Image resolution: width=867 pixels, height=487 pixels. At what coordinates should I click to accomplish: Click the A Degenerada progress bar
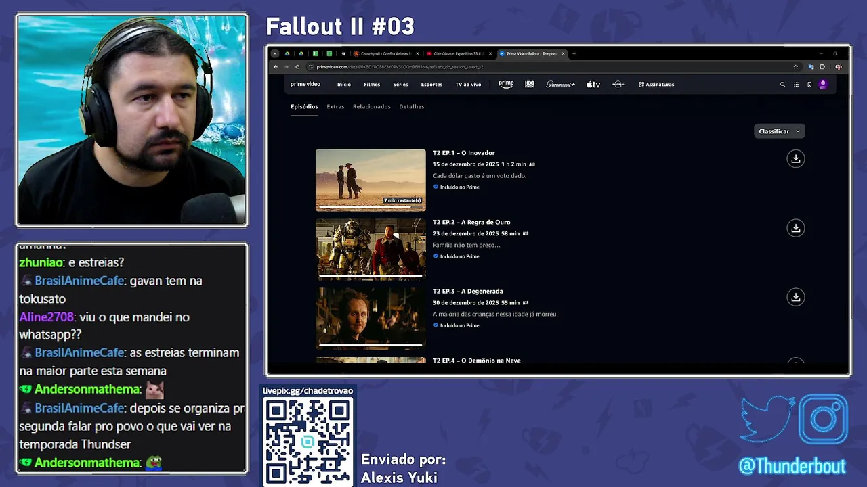click(371, 345)
